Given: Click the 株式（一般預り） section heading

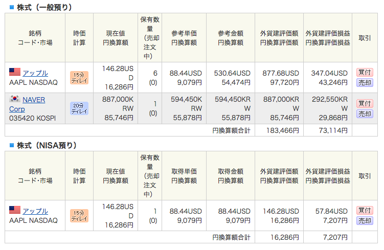Looking at the screenshot, I should [x=44, y=7].
